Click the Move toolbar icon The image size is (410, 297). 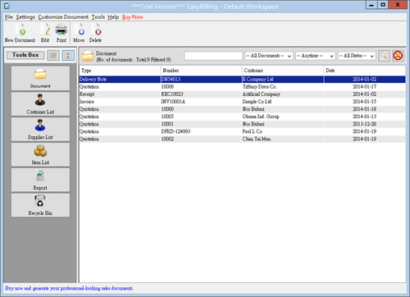[79, 33]
